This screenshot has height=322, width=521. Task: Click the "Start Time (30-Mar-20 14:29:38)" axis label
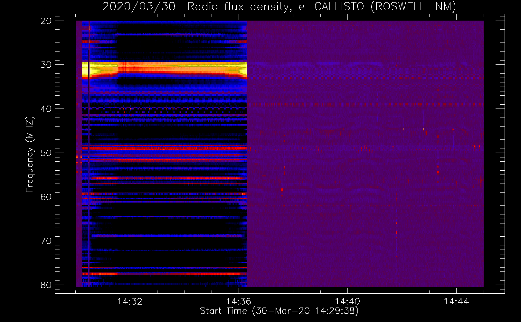tap(279, 311)
